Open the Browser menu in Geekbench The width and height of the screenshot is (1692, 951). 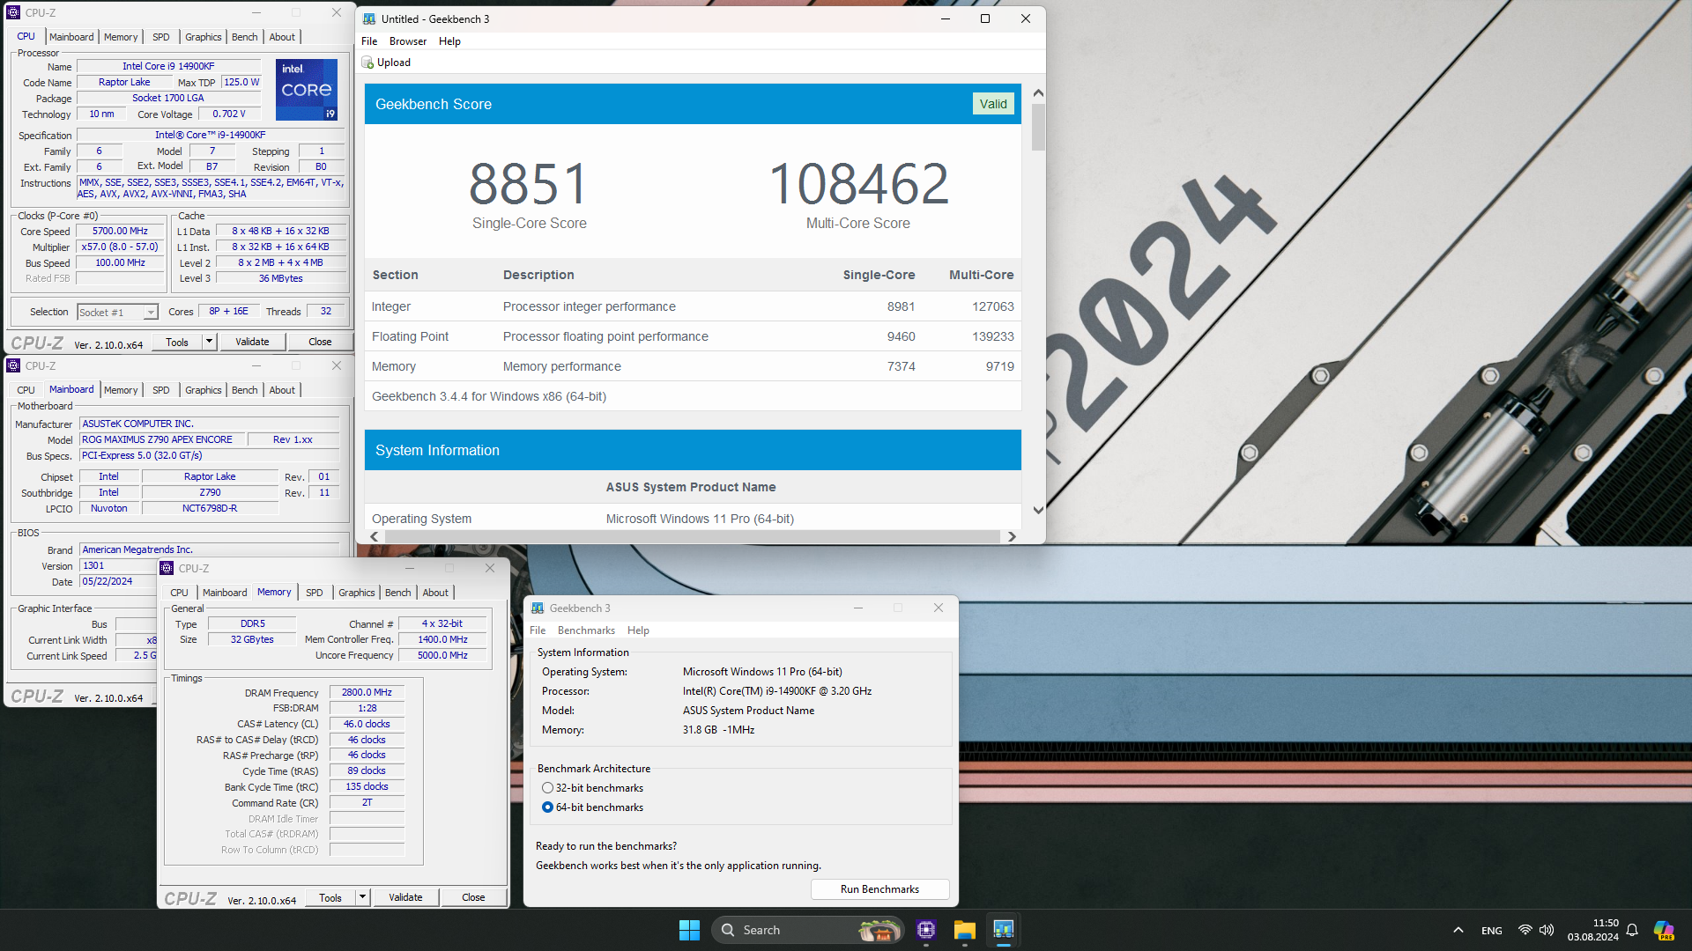pyautogui.click(x=408, y=41)
